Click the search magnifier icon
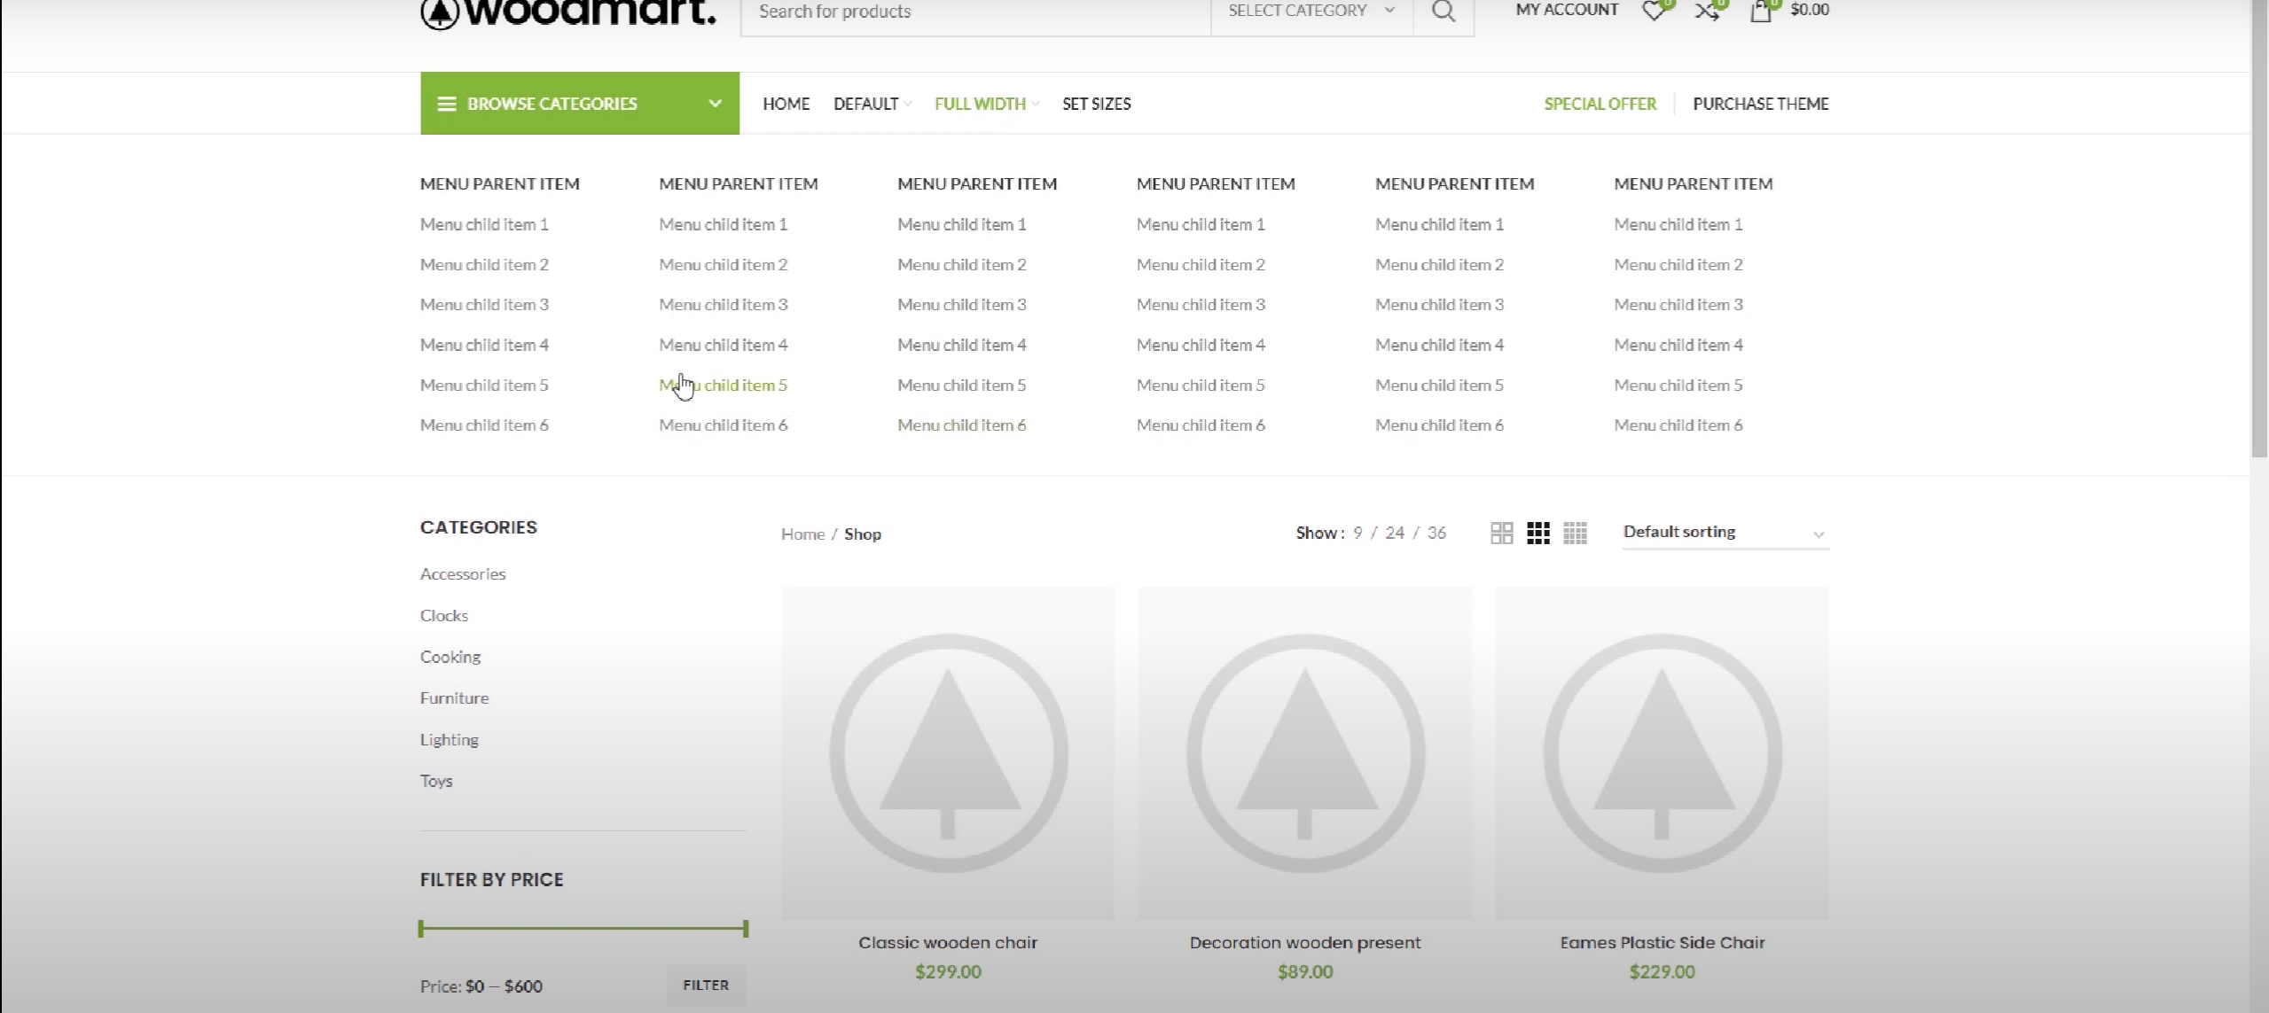 pyautogui.click(x=1443, y=12)
